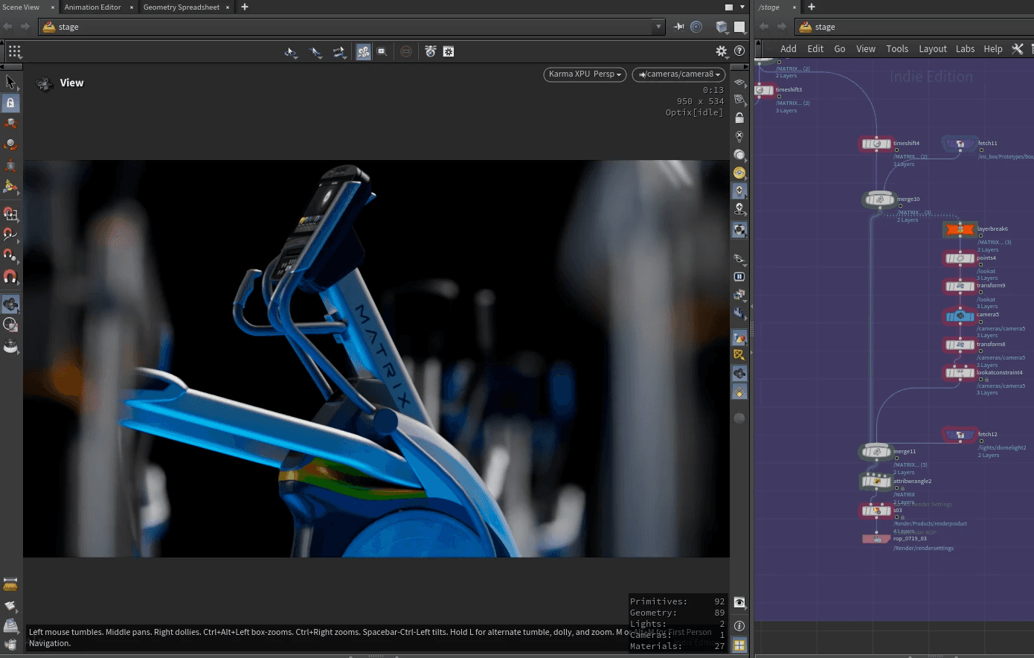This screenshot has height=658, width=1034.
Task: Click the cube network icon in the Scene View path bar
Action: tap(722, 27)
